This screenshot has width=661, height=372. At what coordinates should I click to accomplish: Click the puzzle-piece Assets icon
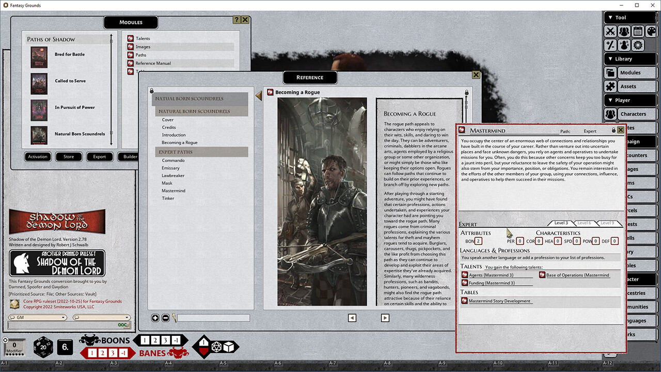(610, 87)
